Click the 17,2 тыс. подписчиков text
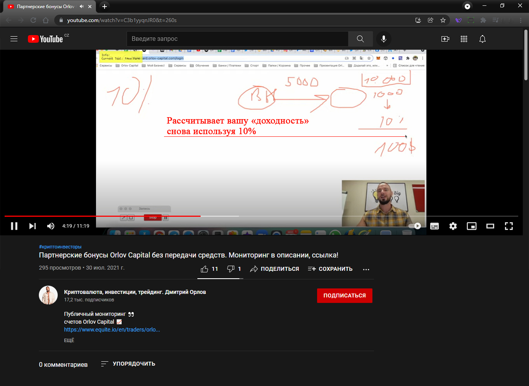The image size is (529, 386). click(89, 300)
